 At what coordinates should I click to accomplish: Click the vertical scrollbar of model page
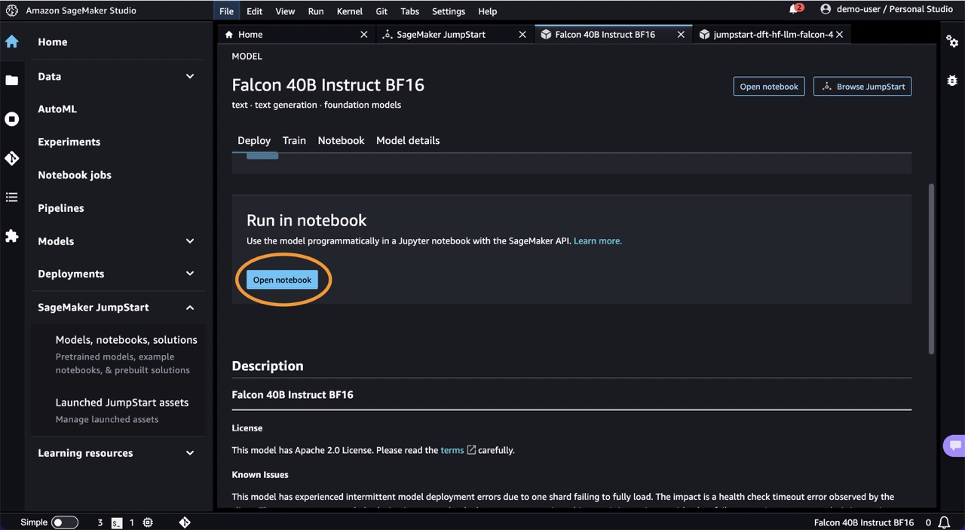click(932, 269)
